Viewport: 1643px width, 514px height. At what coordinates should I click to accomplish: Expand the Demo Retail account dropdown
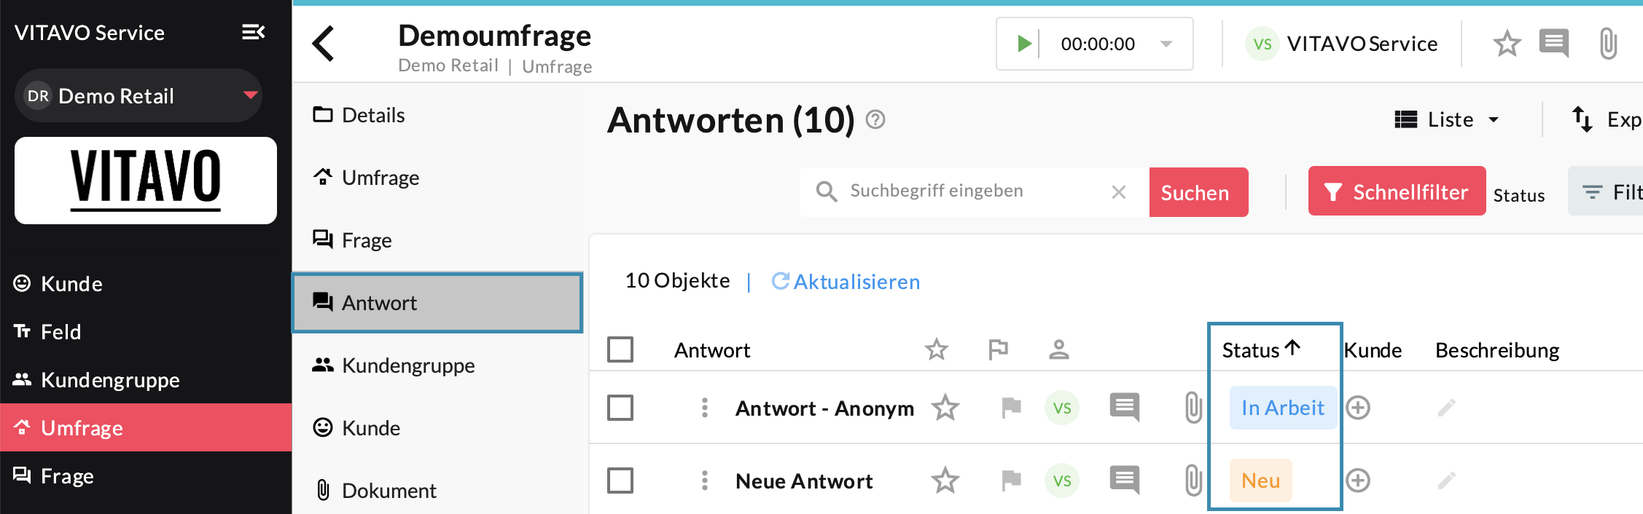[x=250, y=95]
